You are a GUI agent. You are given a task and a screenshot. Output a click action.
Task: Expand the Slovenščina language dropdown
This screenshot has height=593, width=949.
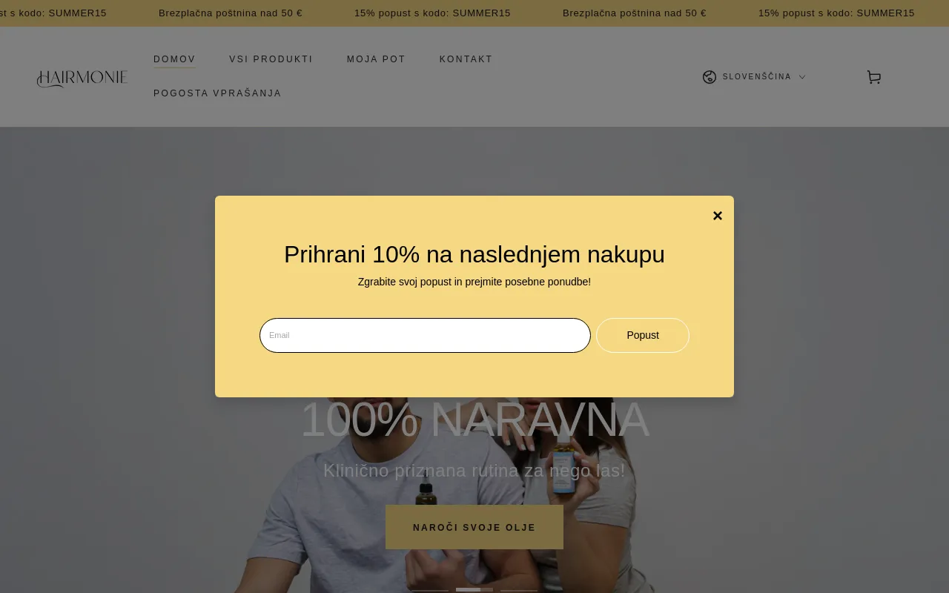click(754, 77)
